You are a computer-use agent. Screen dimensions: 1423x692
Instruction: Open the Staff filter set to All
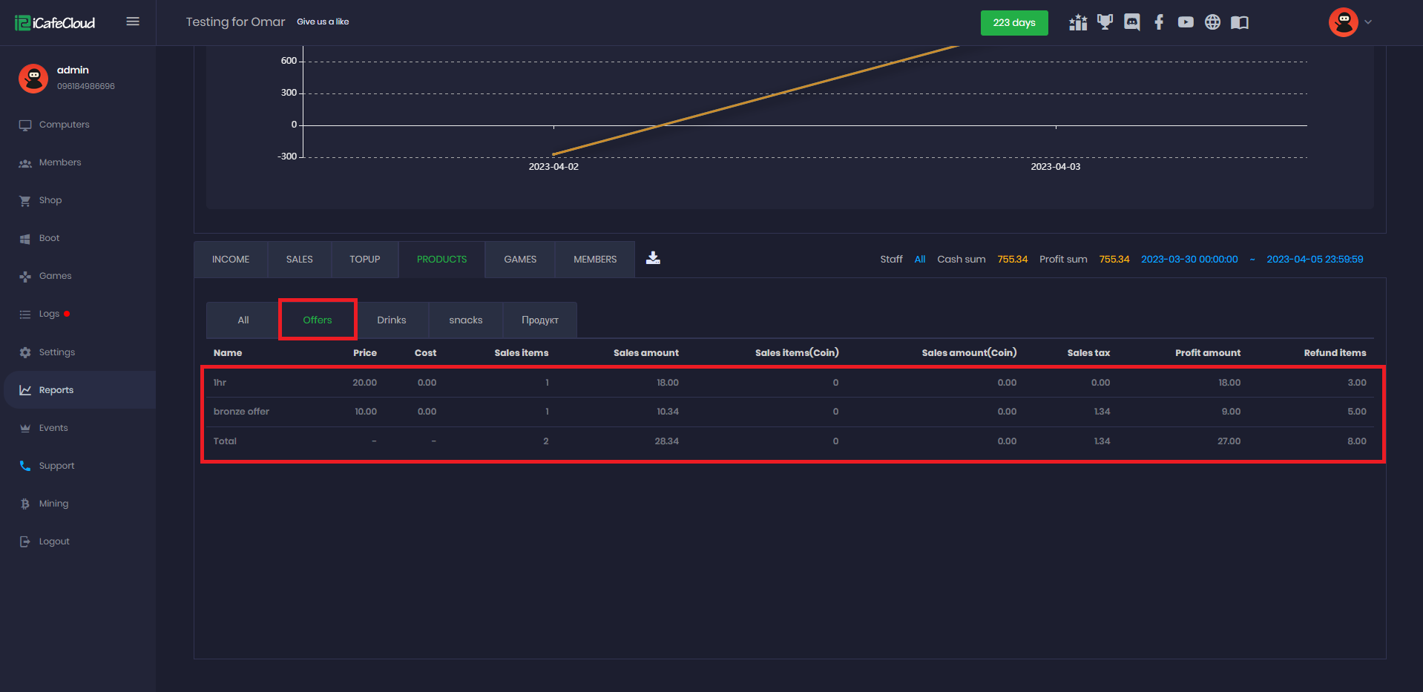pos(919,260)
